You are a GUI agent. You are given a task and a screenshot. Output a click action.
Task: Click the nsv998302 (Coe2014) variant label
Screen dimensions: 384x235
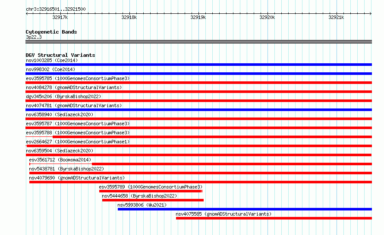[50, 69]
